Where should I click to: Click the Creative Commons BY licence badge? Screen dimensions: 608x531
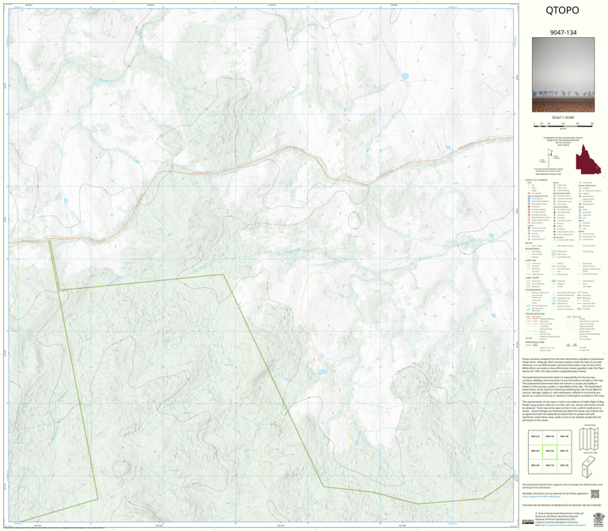point(527,522)
